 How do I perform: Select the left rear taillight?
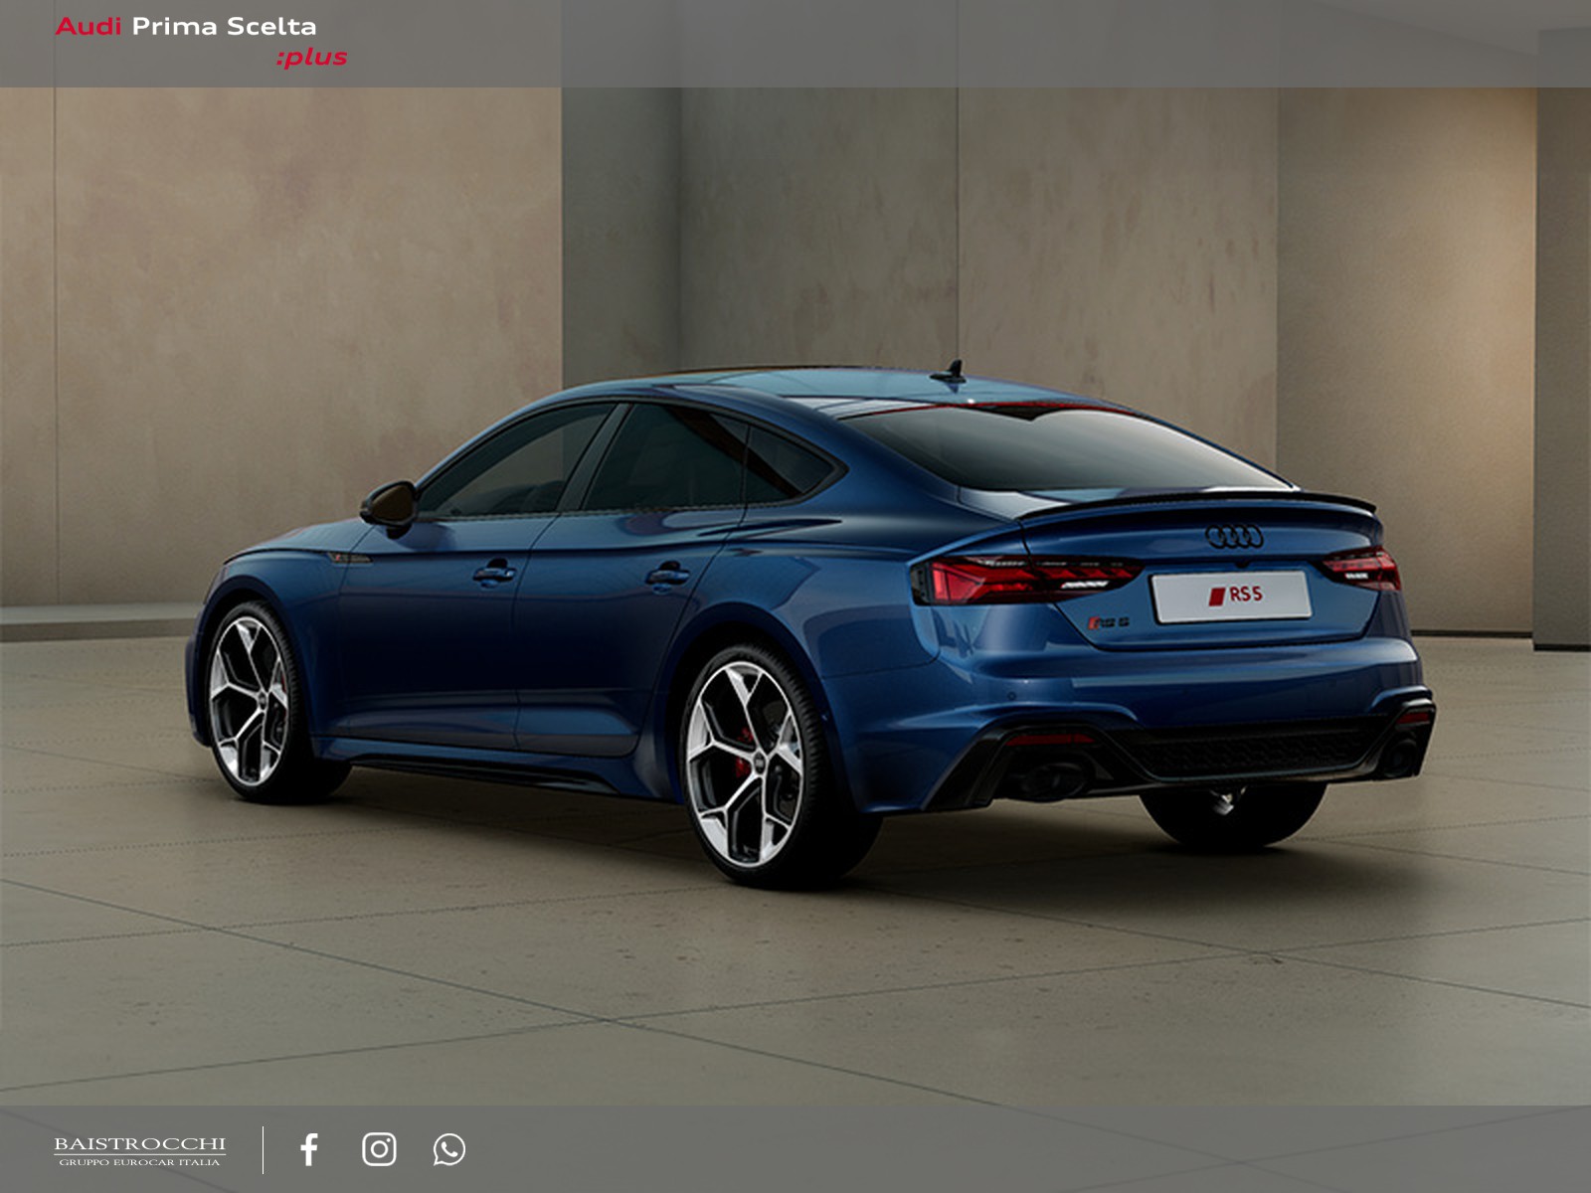click(1024, 580)
